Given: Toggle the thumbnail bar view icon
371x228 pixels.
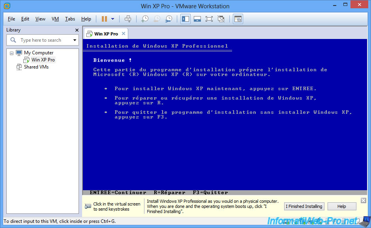Looking at the screenshot, I should click(197, 19).
